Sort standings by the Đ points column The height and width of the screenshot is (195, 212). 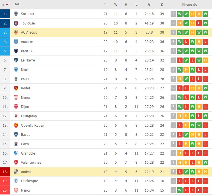click(162, 5)
